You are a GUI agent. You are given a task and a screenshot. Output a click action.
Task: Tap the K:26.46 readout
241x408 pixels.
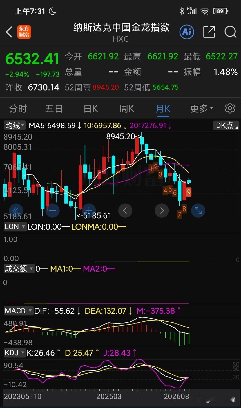[x=41, y=353]
